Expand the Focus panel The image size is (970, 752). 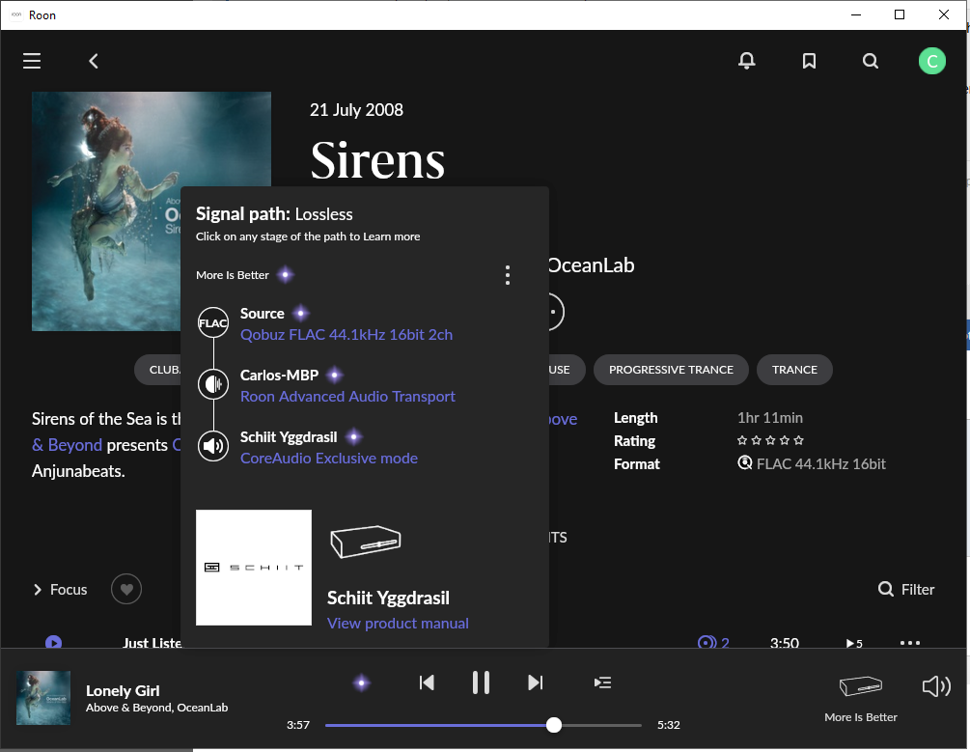[60, 589]
